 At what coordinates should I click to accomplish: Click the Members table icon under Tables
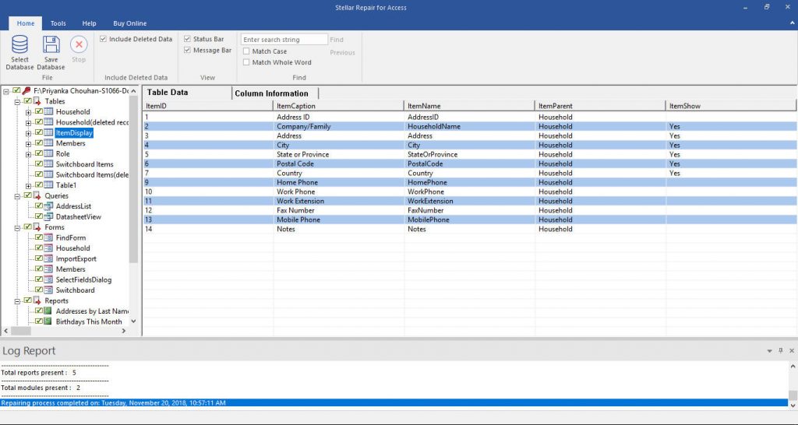(x=48, y=143)
